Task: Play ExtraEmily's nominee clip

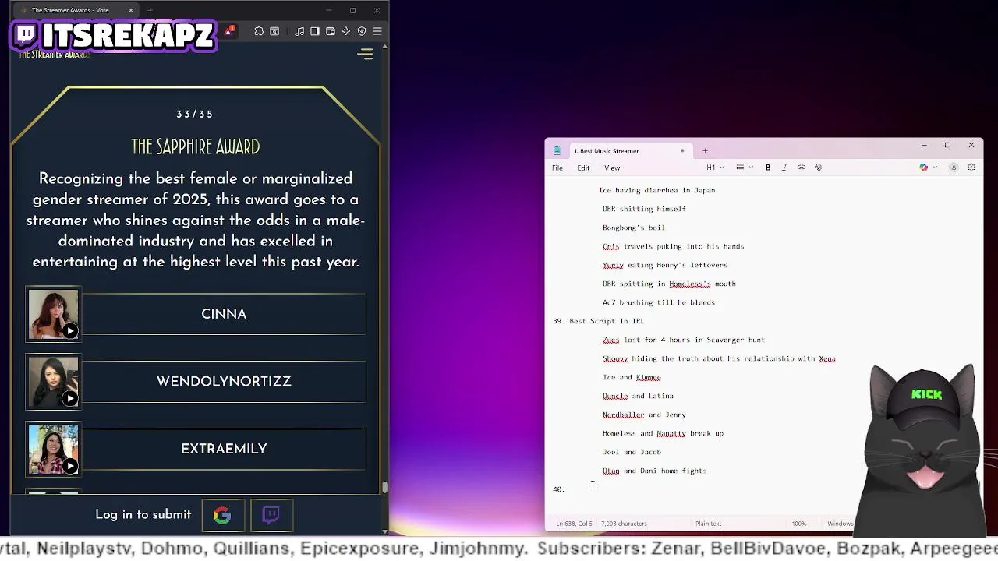Action: [70, 466]
